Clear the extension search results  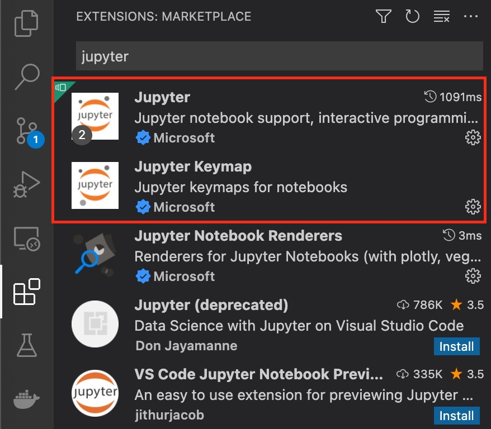click(442, 17)
